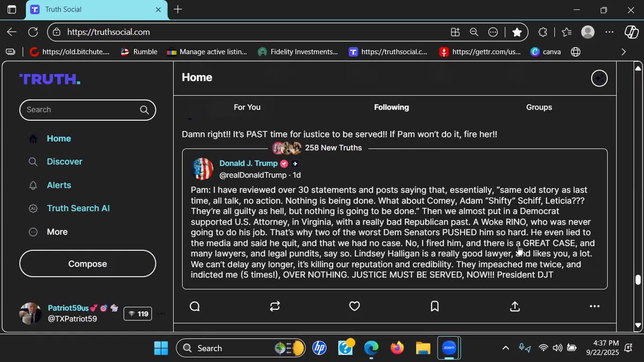Open Alerts in sidebar

[x=59, y=185]
